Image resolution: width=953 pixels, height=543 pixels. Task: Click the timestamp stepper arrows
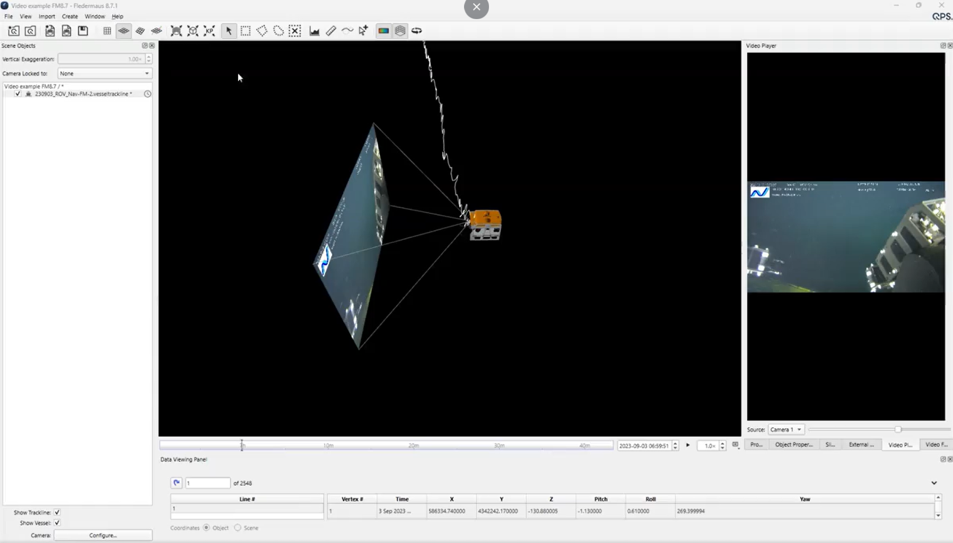675,446
